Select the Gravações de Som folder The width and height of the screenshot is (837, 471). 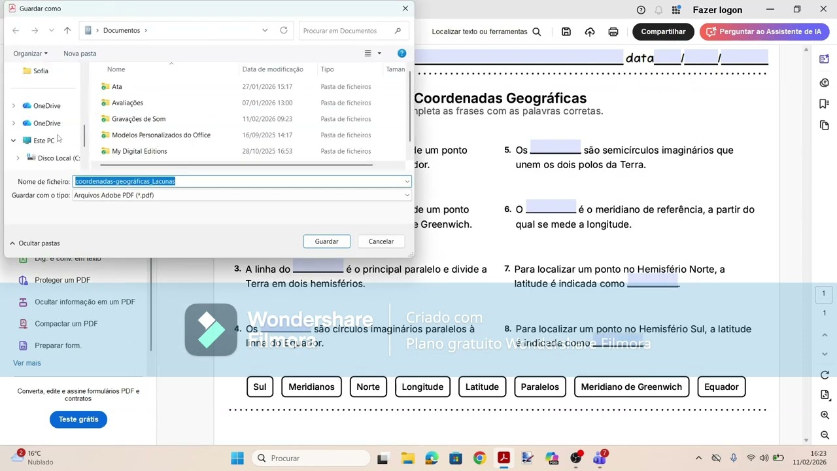[x=139, y=119]
